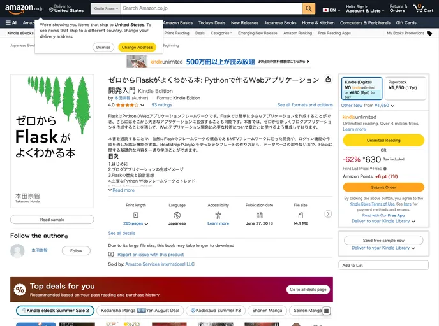Expand the 265 pages dropdown
439x326 pixels.
[x=135, y=223]
